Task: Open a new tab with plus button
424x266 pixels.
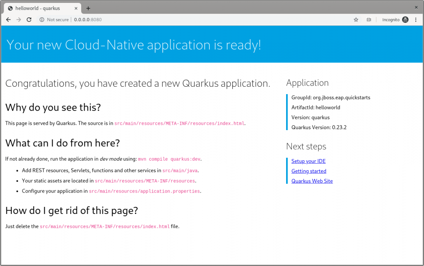Action: coord(88,8)
